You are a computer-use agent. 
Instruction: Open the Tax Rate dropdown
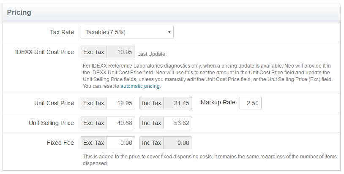click(x=127, y=32)
